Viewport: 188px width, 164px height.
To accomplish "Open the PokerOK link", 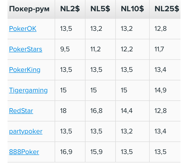I will click(x=23, y=29).
